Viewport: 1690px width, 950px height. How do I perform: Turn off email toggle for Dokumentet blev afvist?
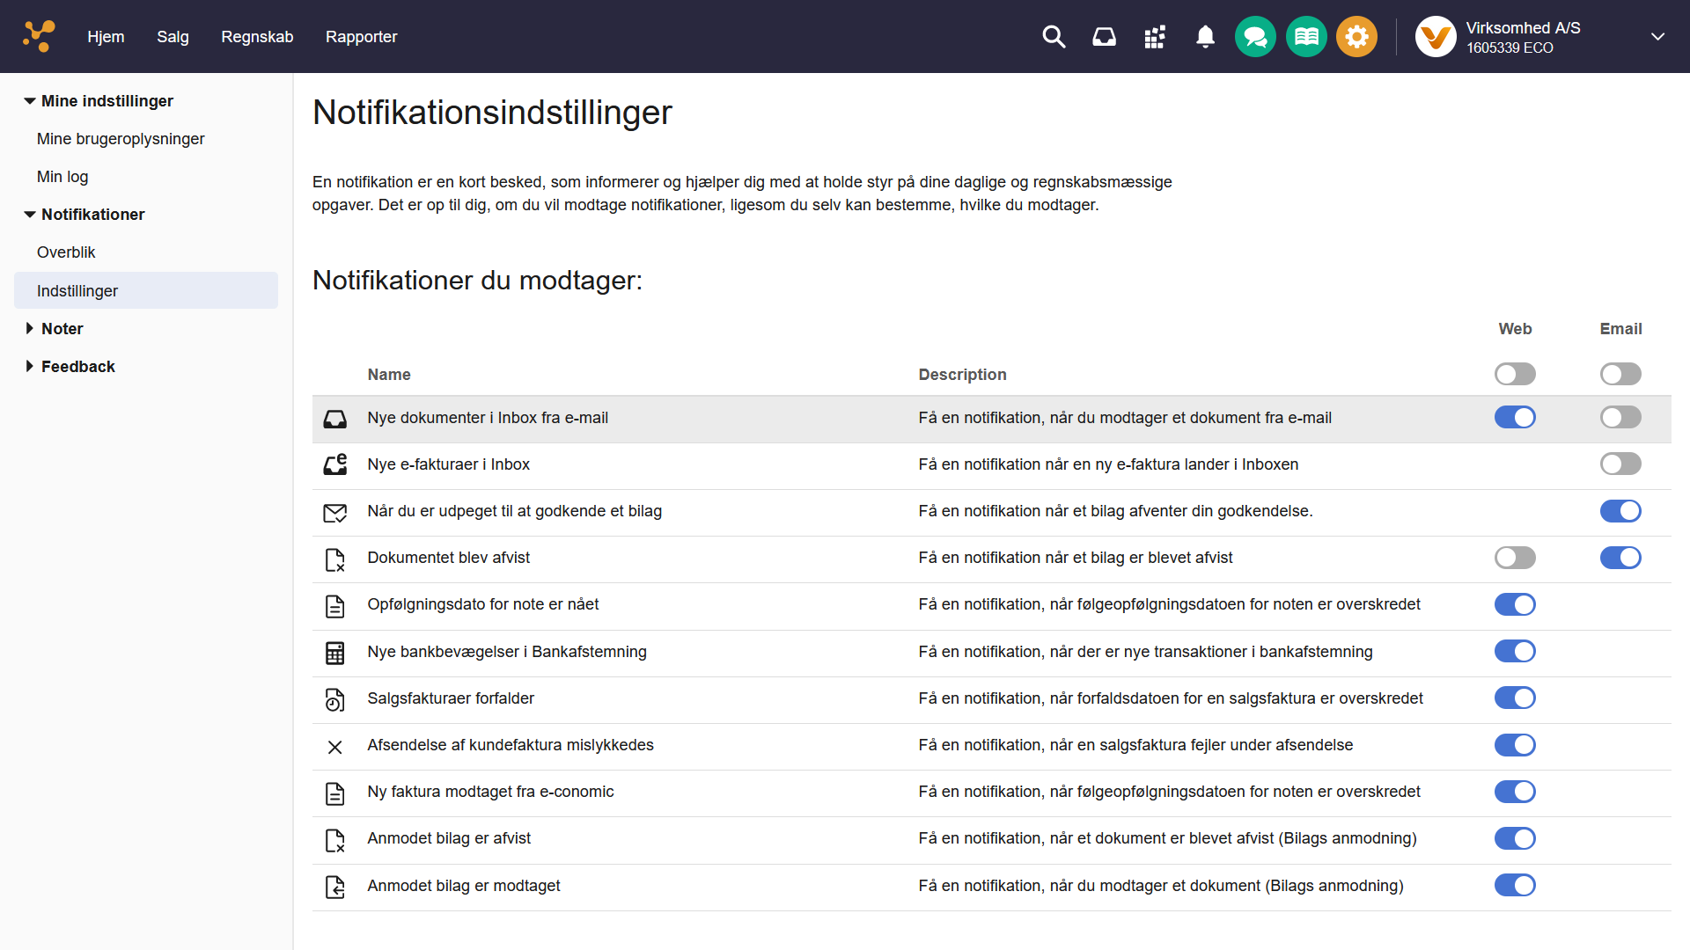(1620, 557)
